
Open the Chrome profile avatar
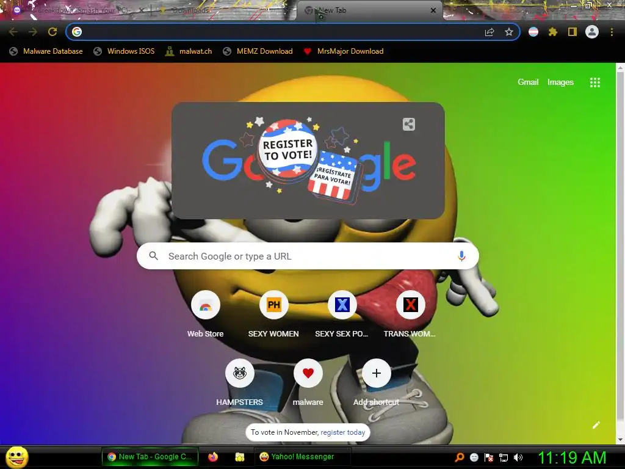click(592, 32)
